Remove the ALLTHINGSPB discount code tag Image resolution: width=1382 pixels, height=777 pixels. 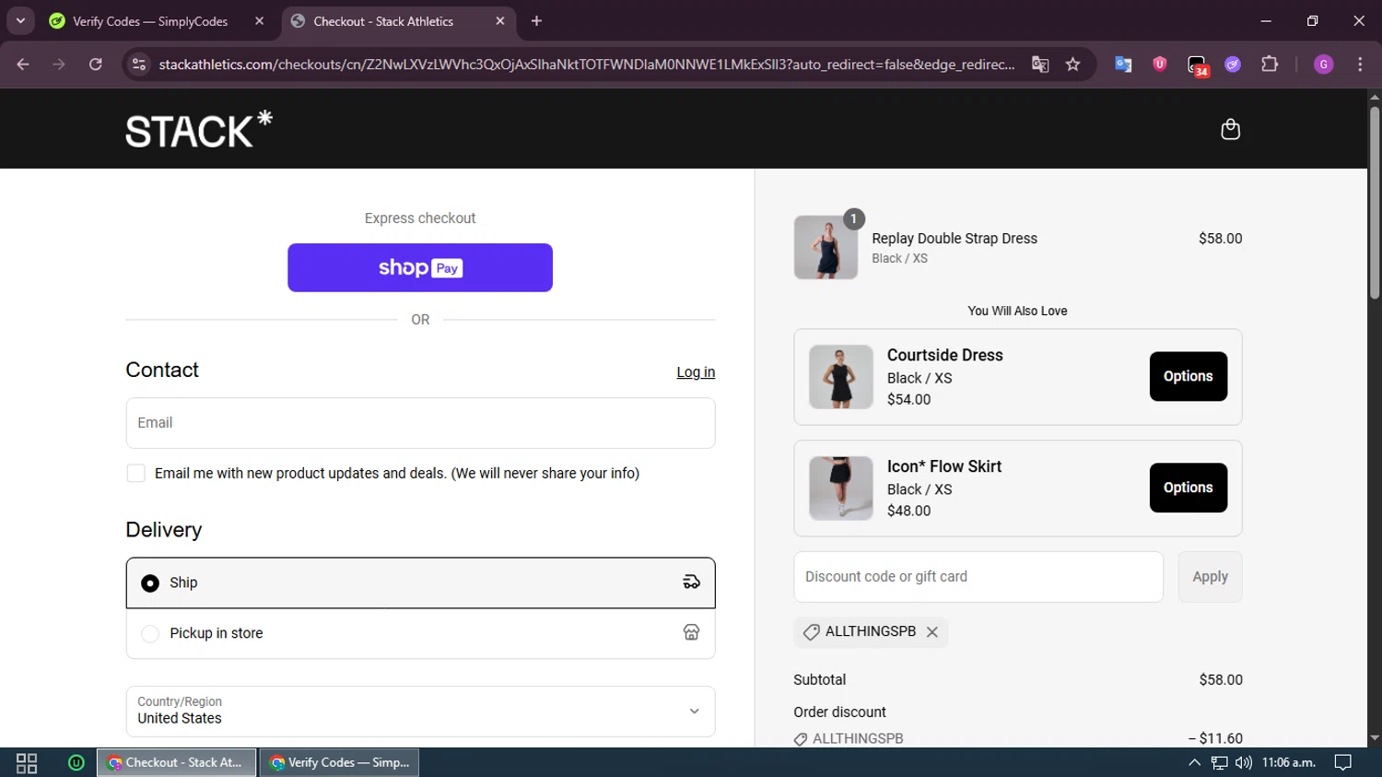pyautogui.click(x=932, y=632)
